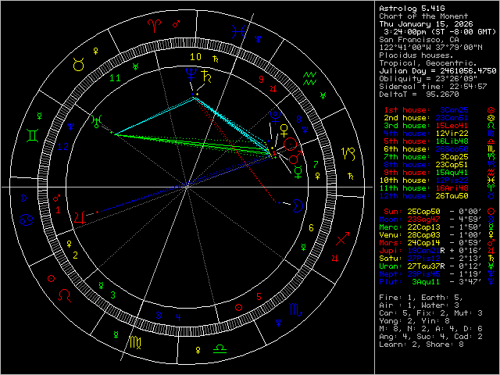The height and width of the screenshot is (375, 500).
Task: Click the Pluto position '3Aqu11'
Action: coord(427,282)
